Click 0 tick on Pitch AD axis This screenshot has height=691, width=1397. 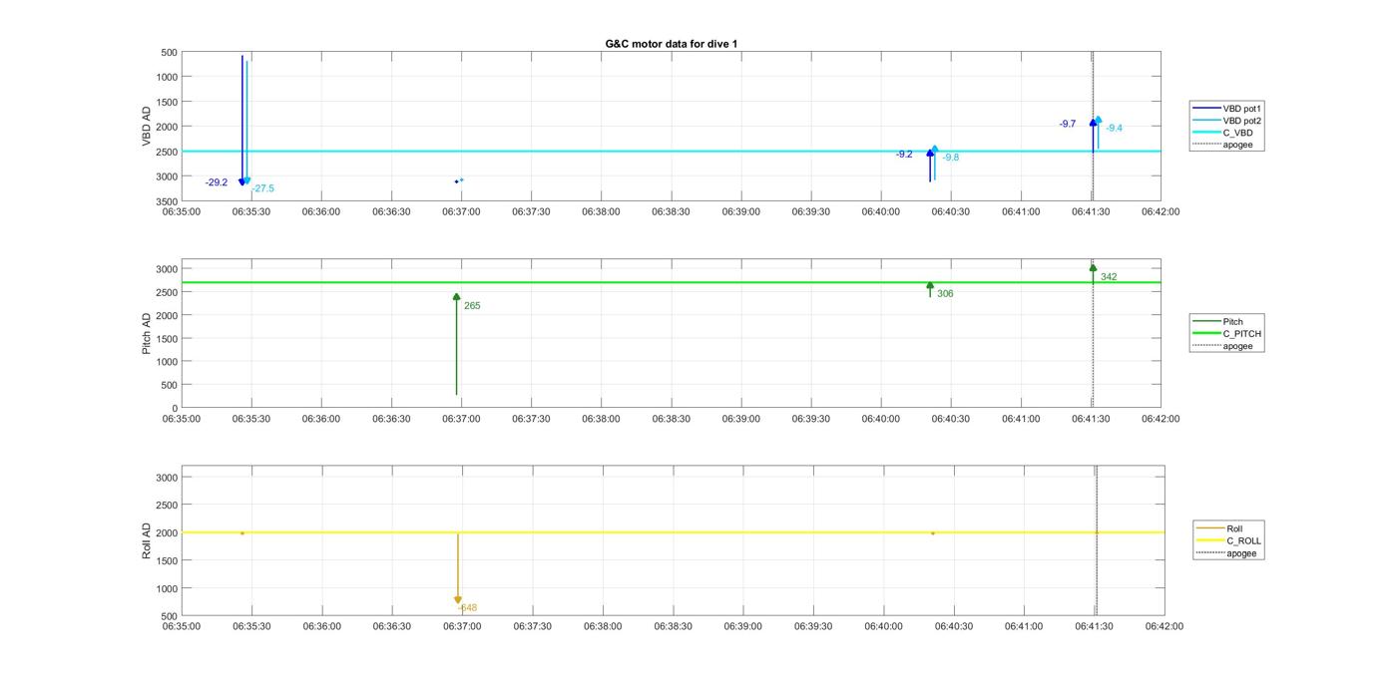pyautogui.click(x=175, y=408)
